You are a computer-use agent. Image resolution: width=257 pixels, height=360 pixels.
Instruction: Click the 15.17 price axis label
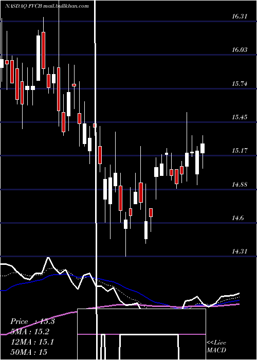coord(240,151)
